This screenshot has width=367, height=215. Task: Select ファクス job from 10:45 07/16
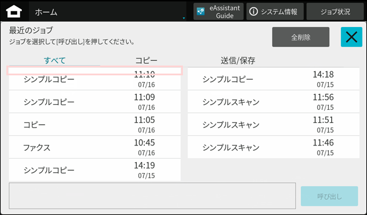(95, 147)
